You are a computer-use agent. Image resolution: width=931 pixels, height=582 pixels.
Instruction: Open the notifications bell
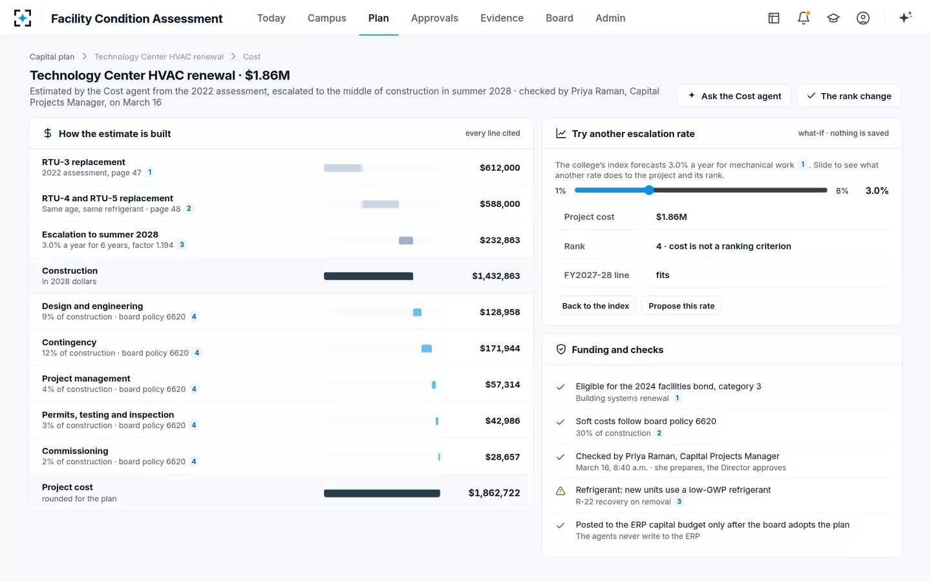[x=804, y=18]
